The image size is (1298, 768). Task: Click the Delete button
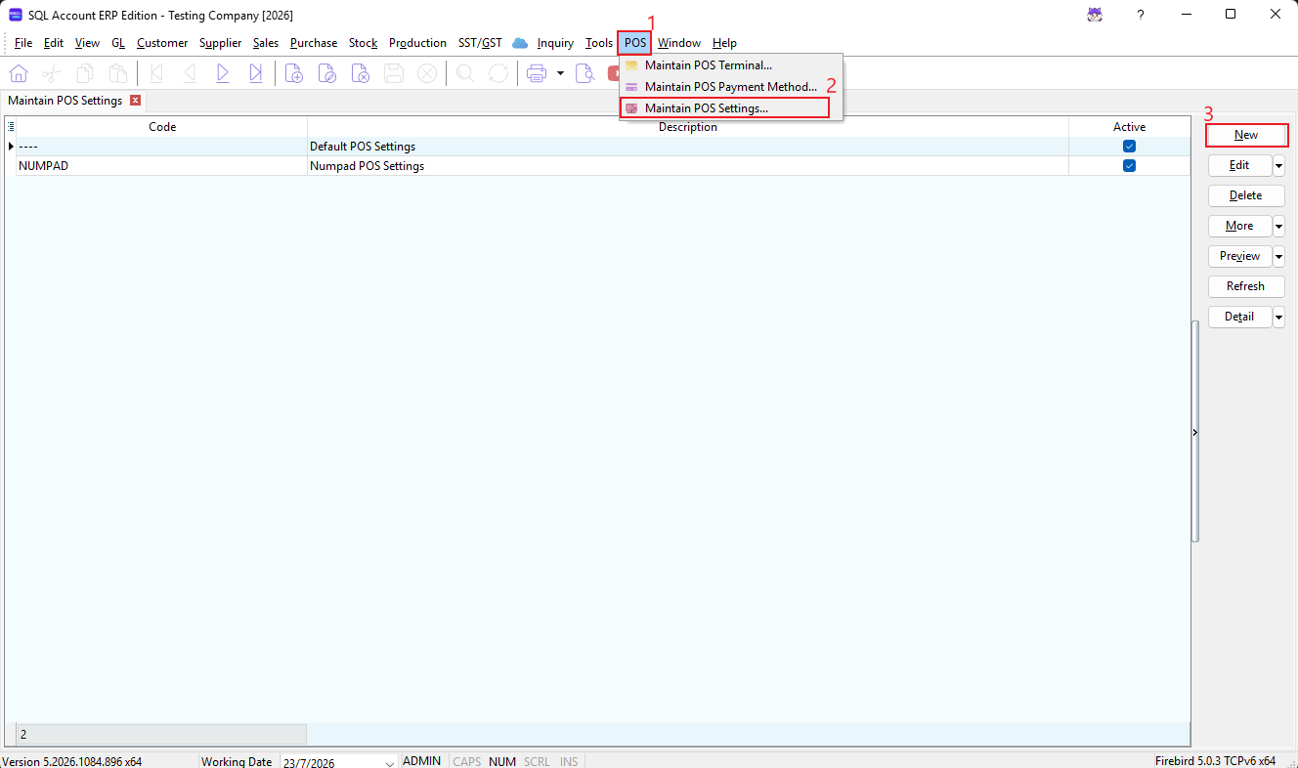pyautogui.click(x=1246, y=195)
